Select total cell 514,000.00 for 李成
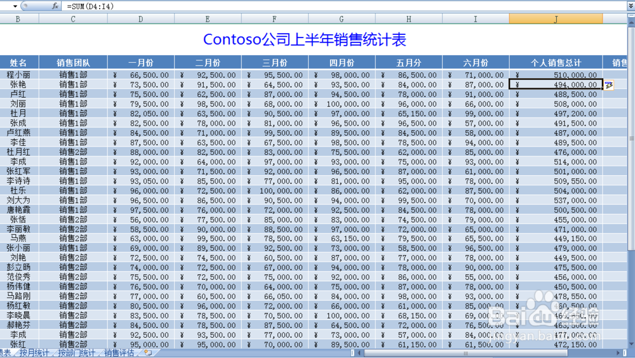The image size is (635, 358). (556, 162)
